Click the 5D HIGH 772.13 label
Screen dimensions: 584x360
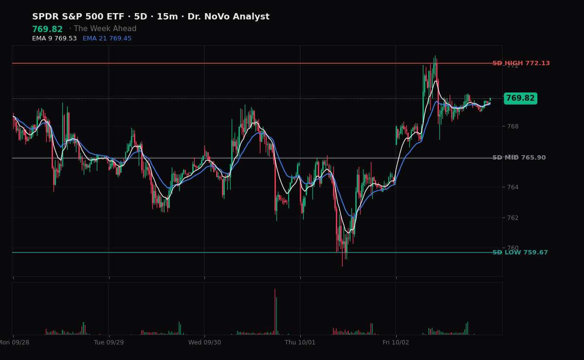[x=521, y=63]
